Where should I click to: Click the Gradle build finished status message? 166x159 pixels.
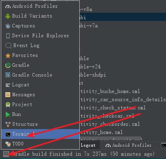tap(83, 154)
